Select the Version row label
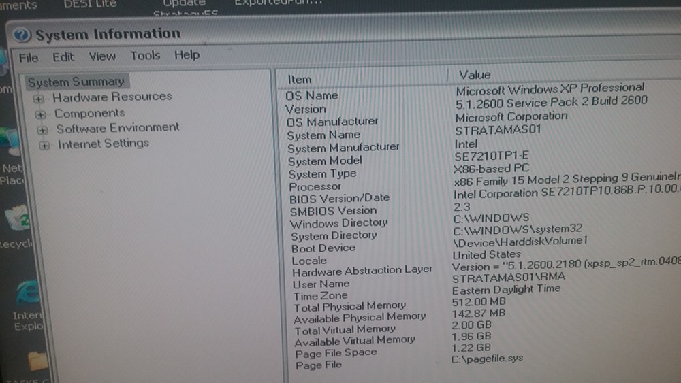Viewport: 681px width, 383px height. [305, 109]
